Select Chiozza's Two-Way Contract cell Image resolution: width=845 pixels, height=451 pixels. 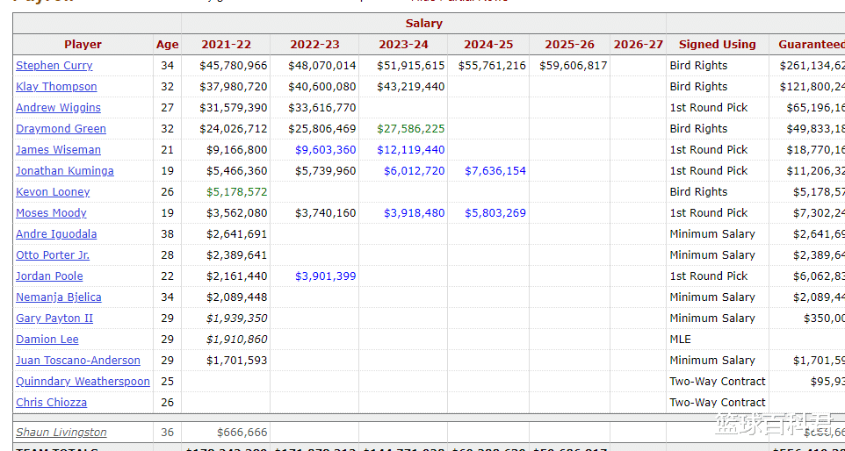pyautogui.click(x=718, y=402)
